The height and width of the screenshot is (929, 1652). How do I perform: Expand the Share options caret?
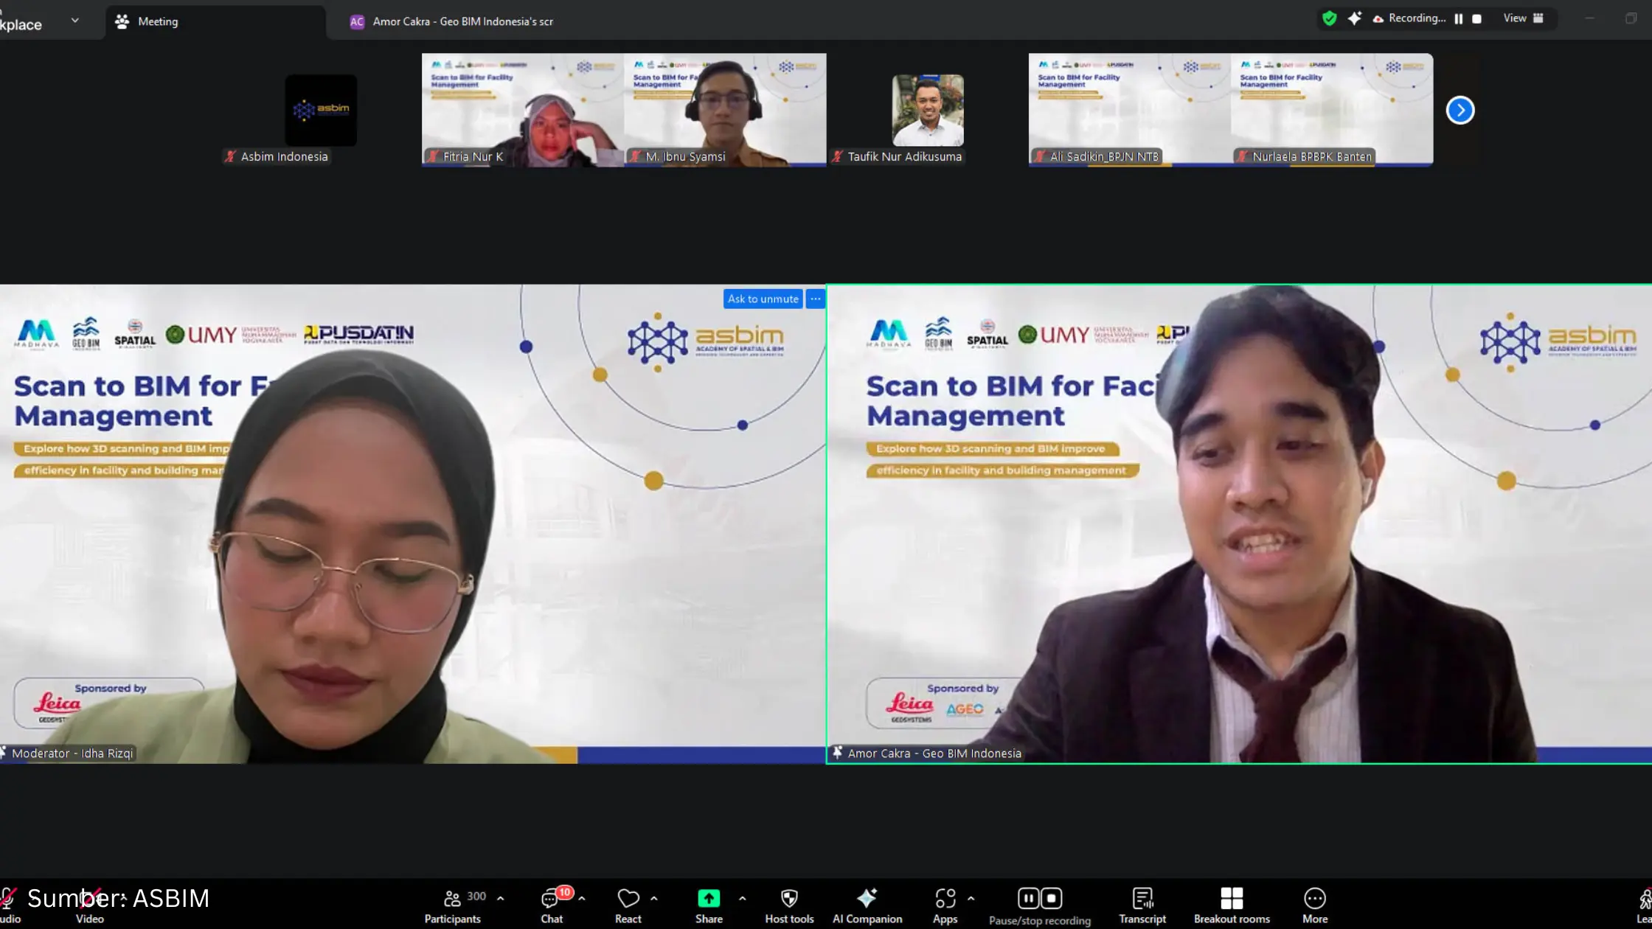click(x=742, y=898)
